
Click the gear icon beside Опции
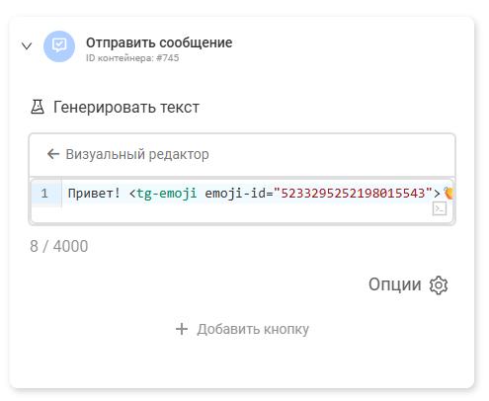pos(439,285)
